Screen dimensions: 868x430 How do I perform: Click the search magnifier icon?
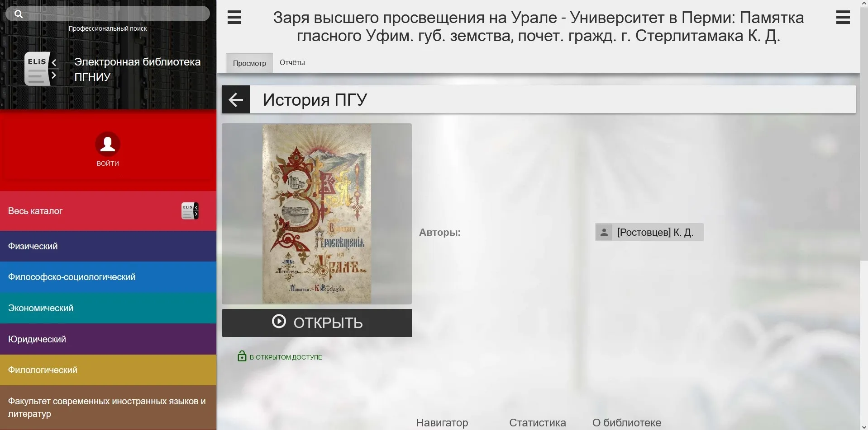(x=19, y=14)
